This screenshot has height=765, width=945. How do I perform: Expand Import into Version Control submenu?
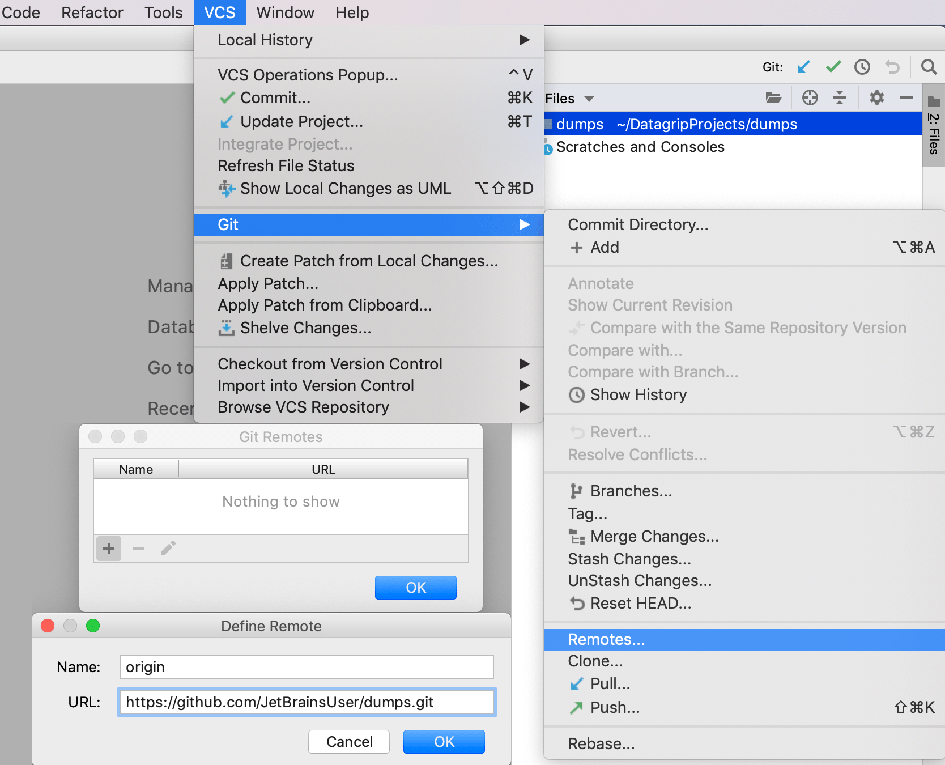[368, 385]
